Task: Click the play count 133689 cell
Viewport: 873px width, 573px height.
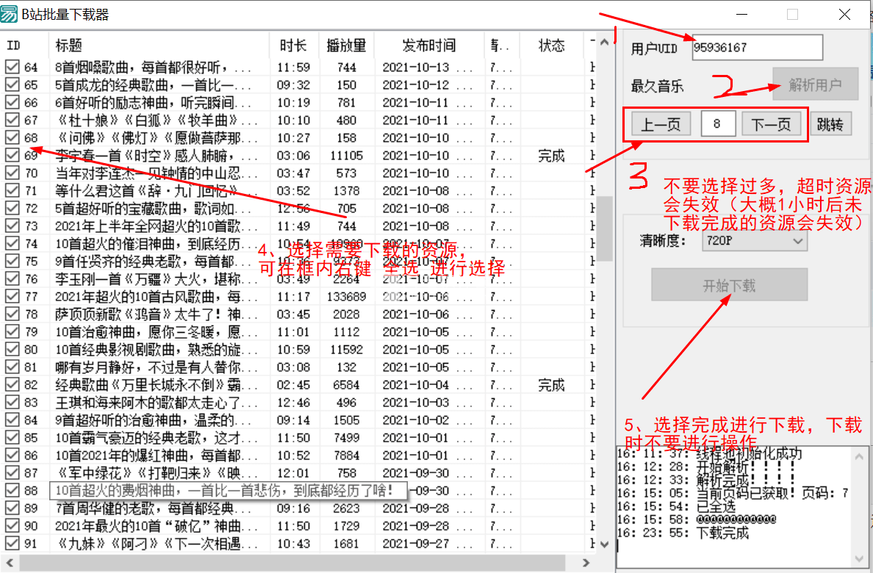Action: pos(346,296)
